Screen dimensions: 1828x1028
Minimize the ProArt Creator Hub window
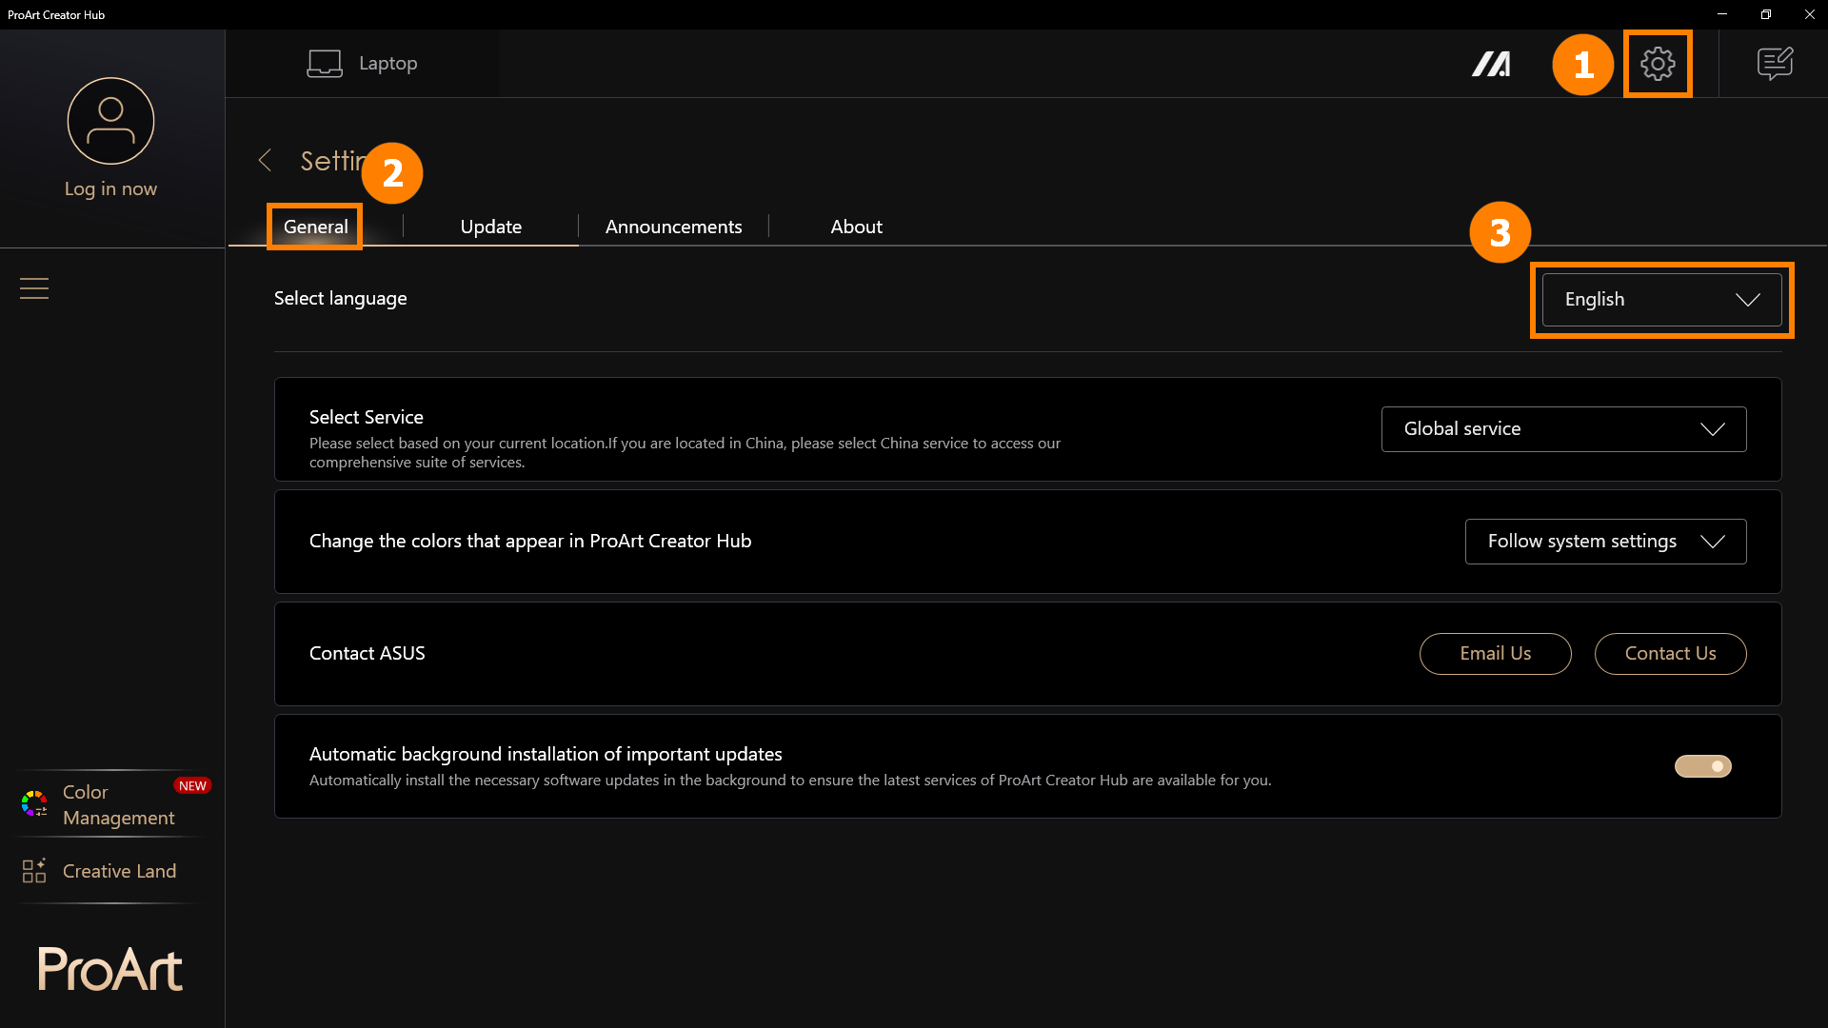(1721, 14)
